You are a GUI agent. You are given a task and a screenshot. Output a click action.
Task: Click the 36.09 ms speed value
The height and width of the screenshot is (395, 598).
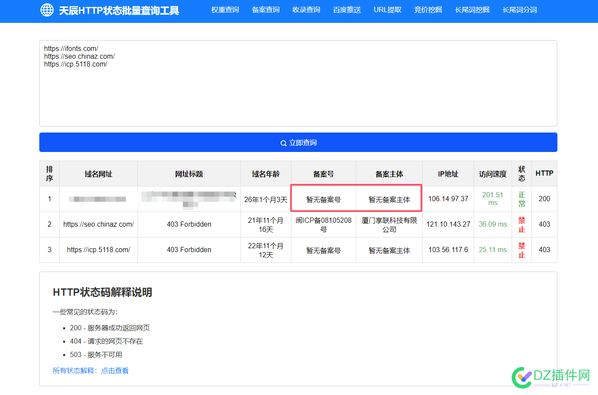(x=493, y=224)
